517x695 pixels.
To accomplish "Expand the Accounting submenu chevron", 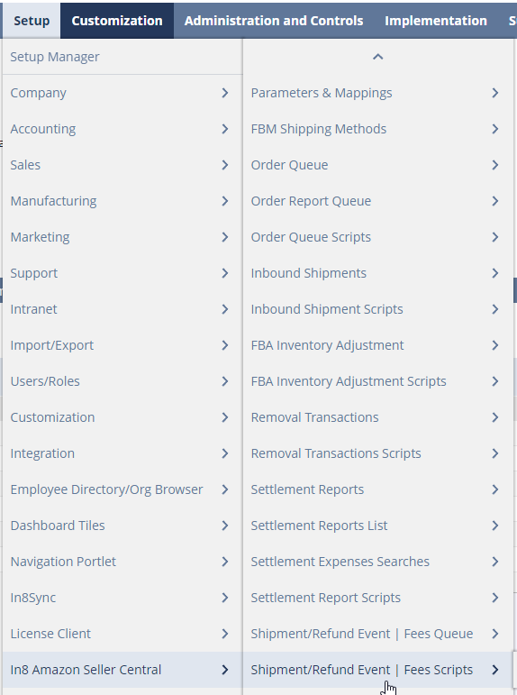I will click(x=225, y=129).
